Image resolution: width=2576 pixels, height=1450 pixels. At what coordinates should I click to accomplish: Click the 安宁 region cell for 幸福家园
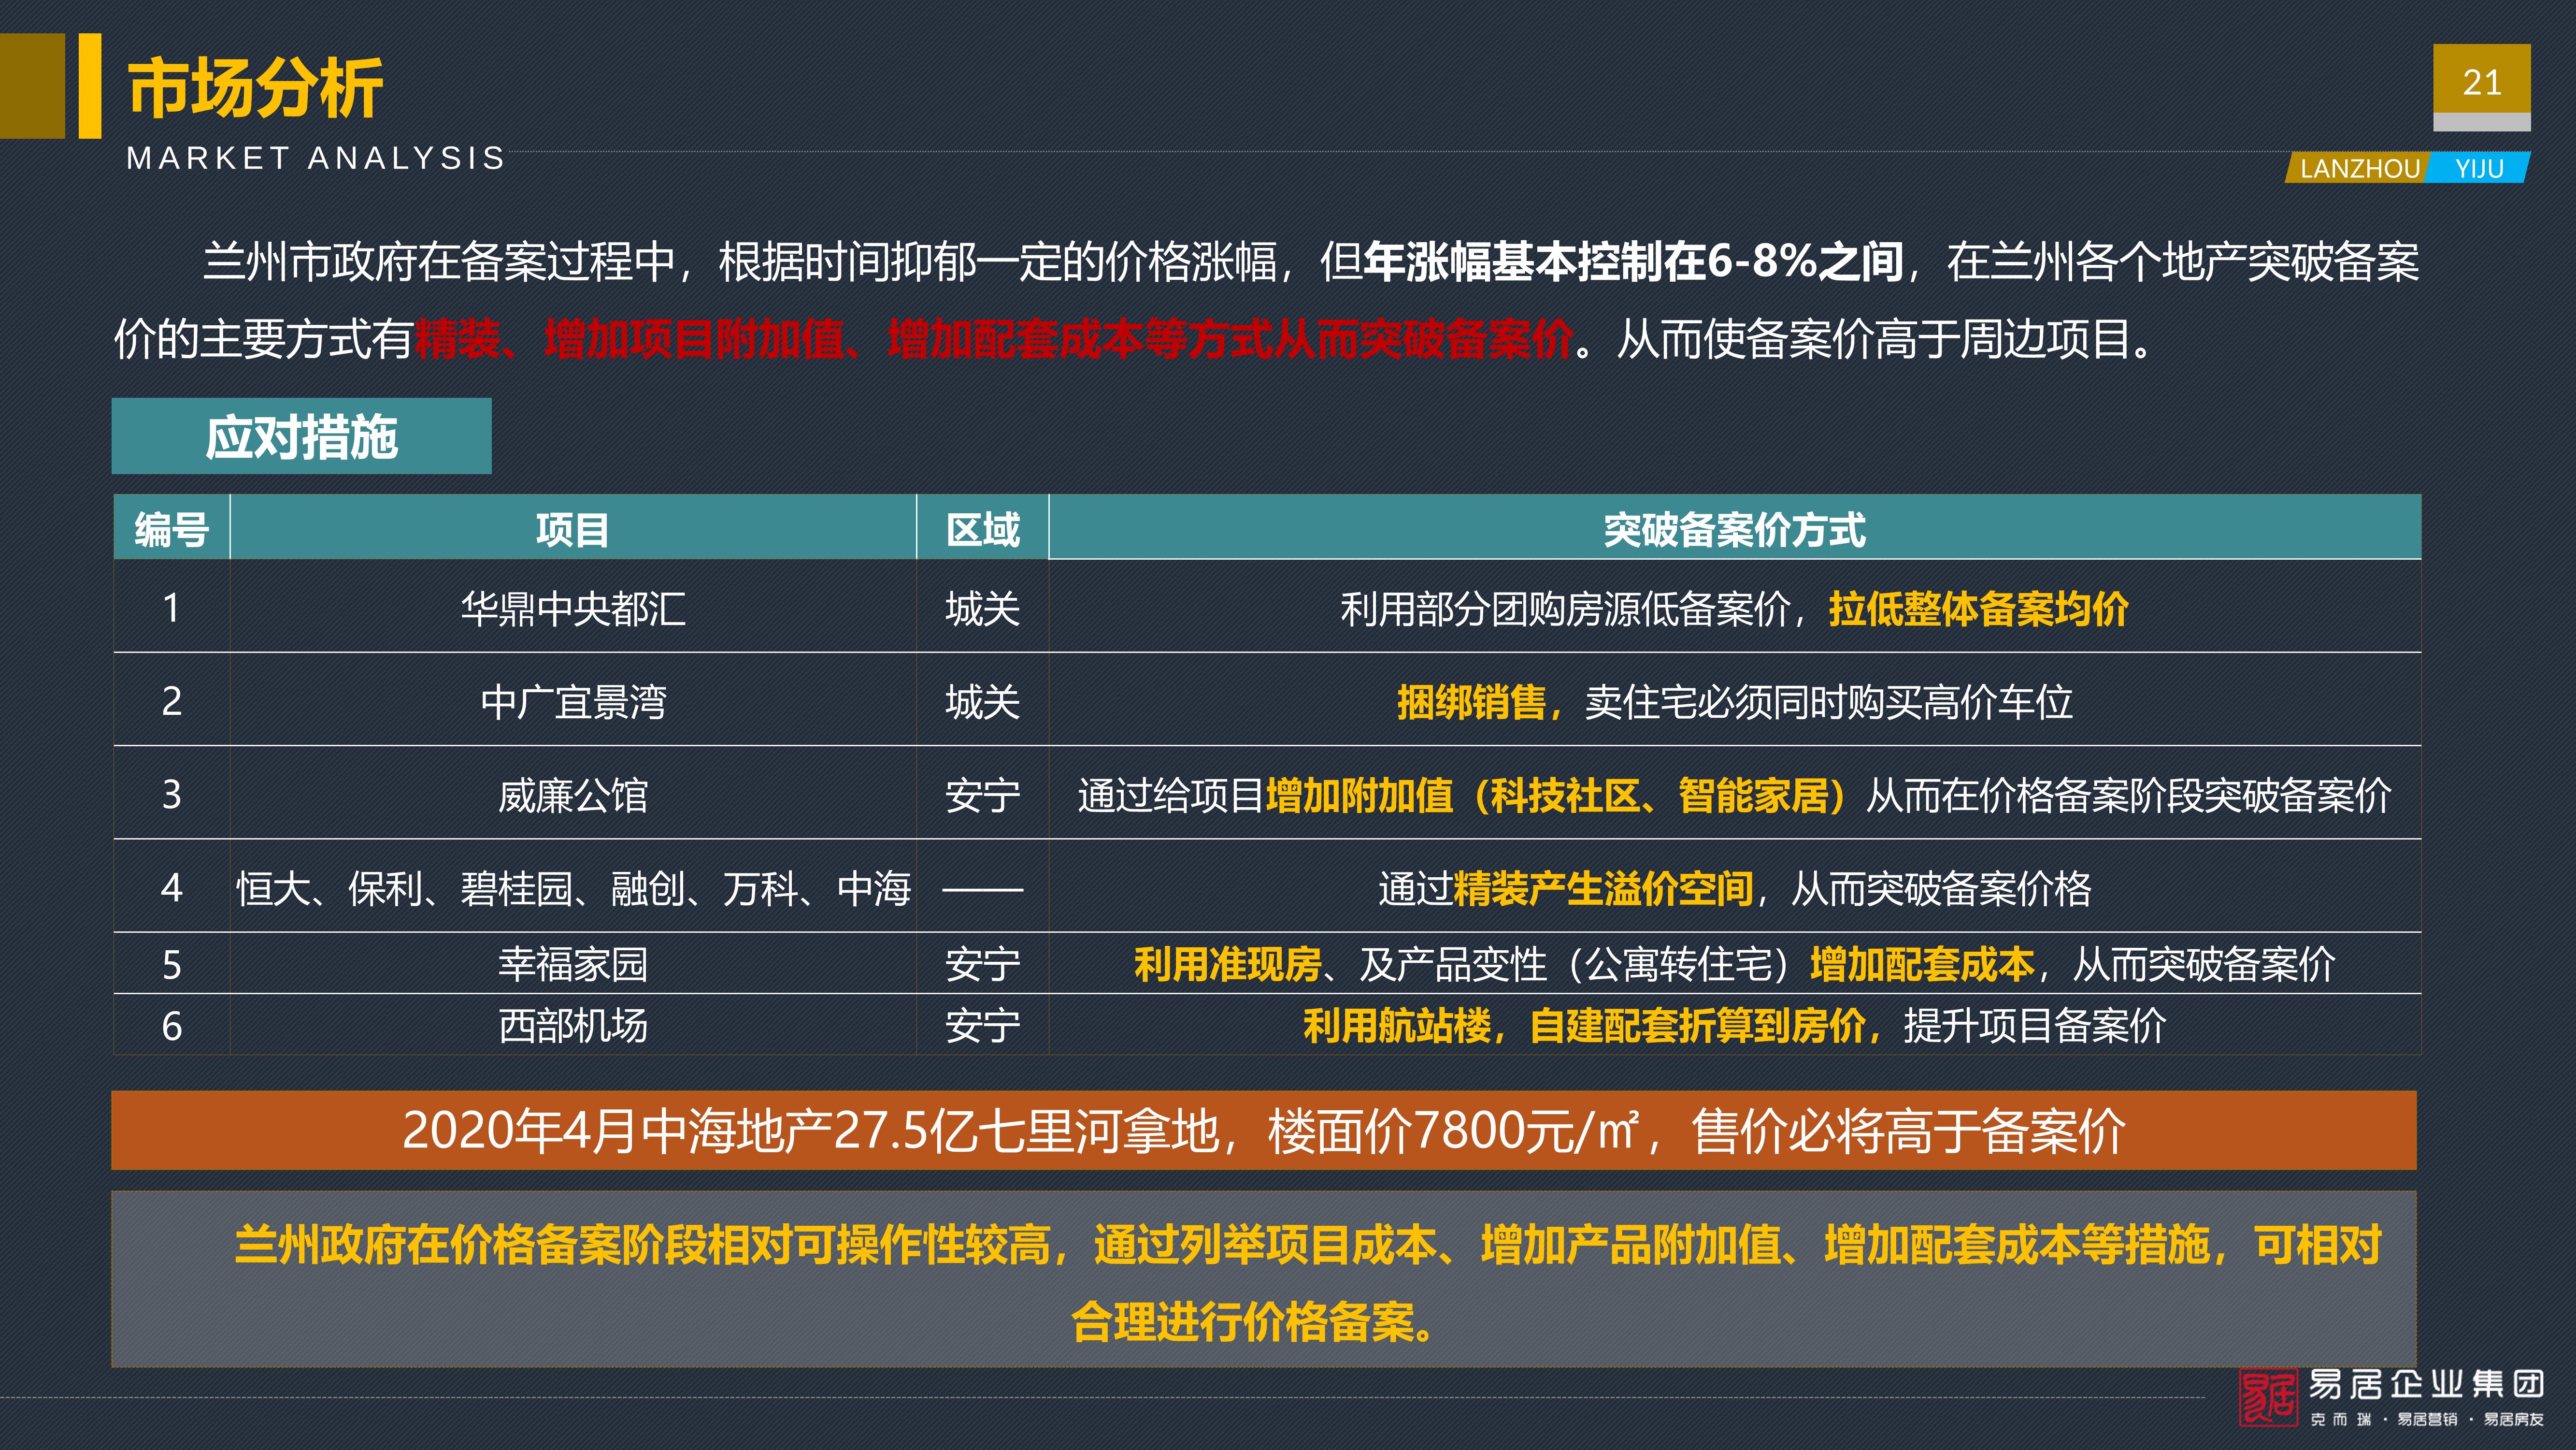coord(983,964)
